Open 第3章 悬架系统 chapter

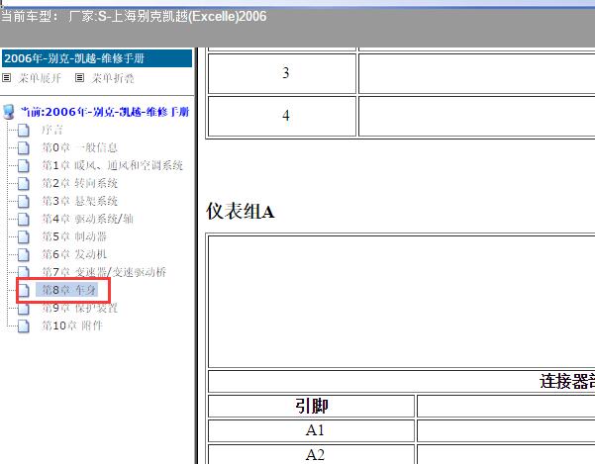click(x=79, y=201)
